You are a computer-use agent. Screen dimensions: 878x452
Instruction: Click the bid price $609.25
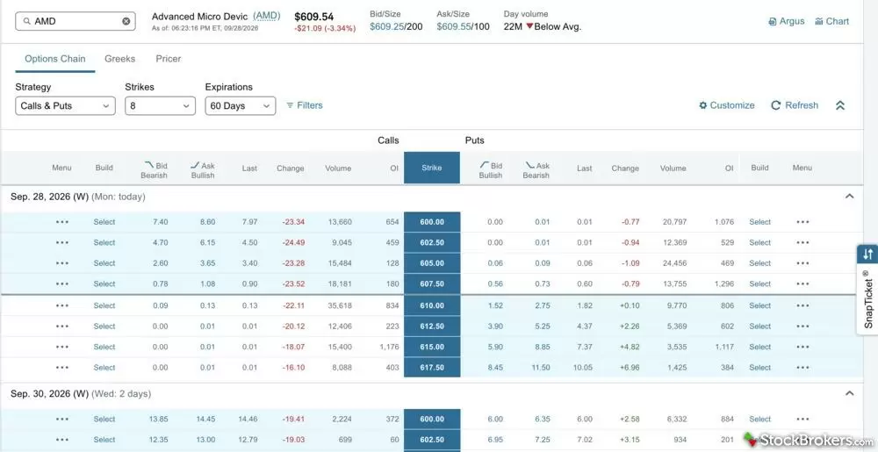(386, 26)
